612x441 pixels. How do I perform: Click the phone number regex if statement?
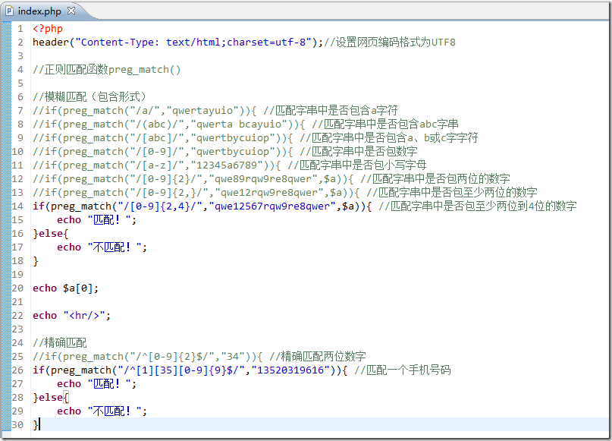[x=242, y=370]
